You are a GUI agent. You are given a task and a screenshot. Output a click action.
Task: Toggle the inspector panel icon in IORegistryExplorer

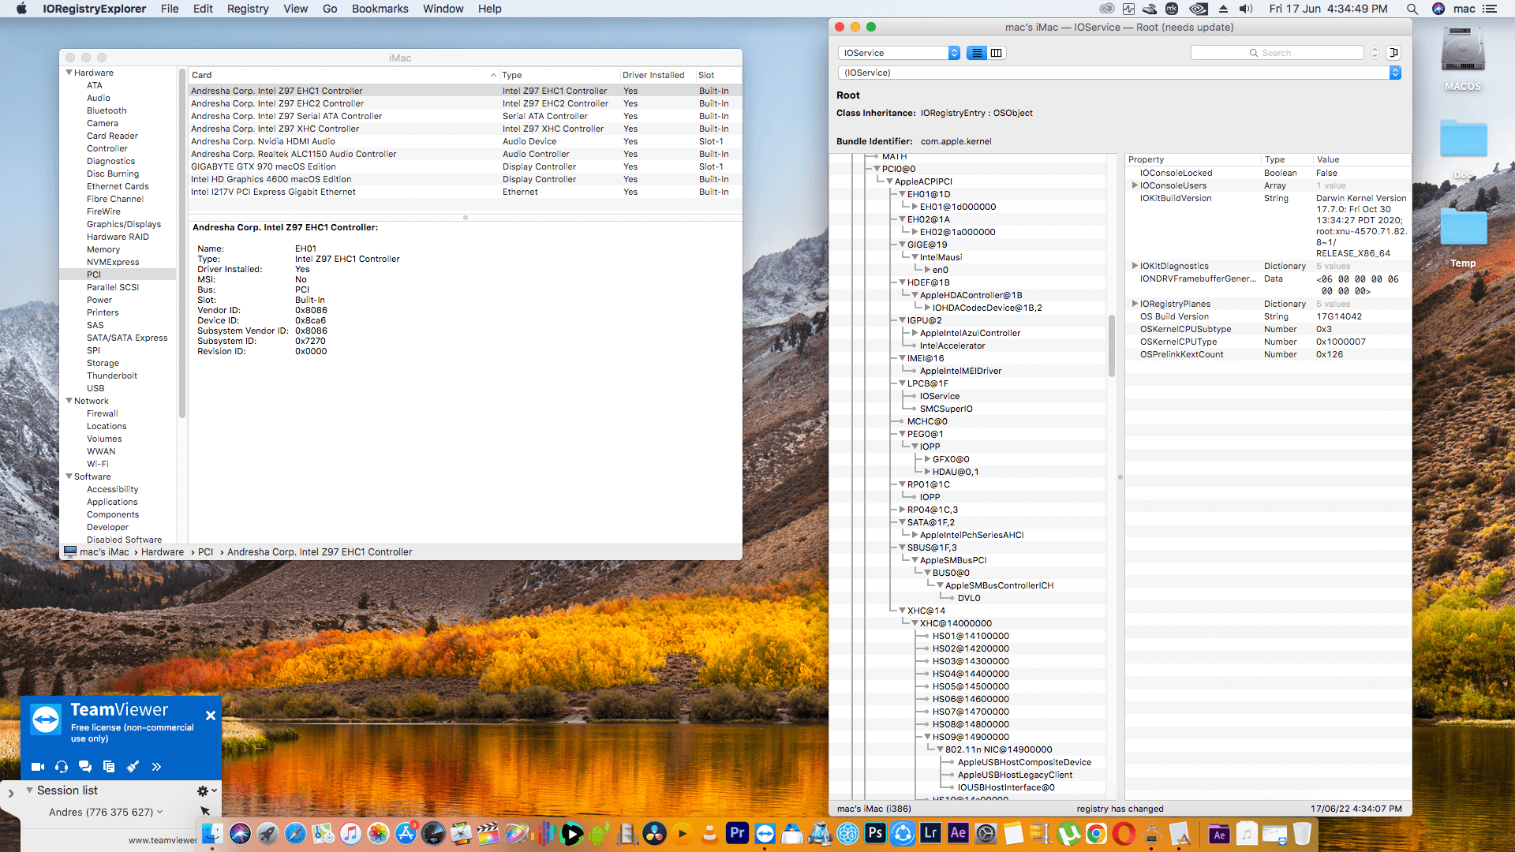click(x=1393, y=52)
